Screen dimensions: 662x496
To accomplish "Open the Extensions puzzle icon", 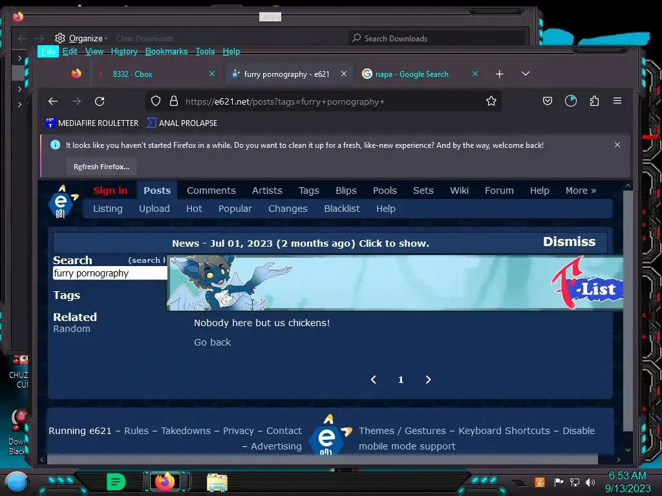I will coord(595,101).
